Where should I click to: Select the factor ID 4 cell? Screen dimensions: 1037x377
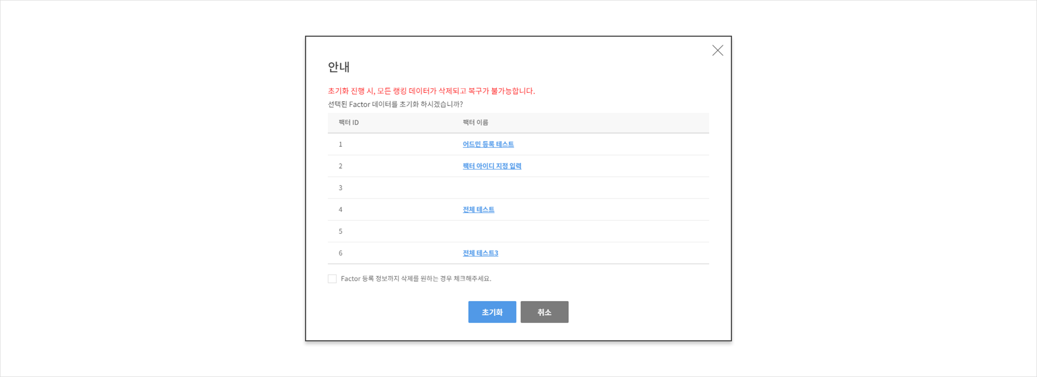coord(340,210)
